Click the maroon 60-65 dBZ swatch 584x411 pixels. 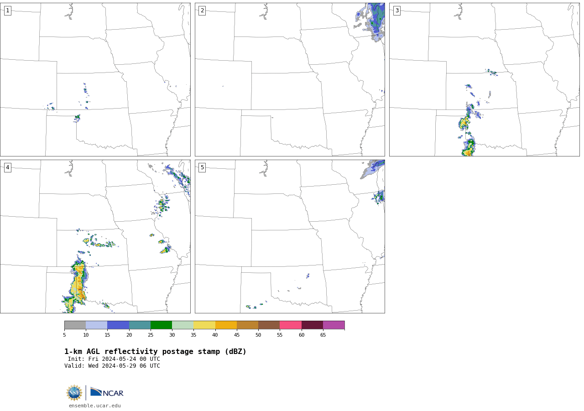click(x=312, y=325)
